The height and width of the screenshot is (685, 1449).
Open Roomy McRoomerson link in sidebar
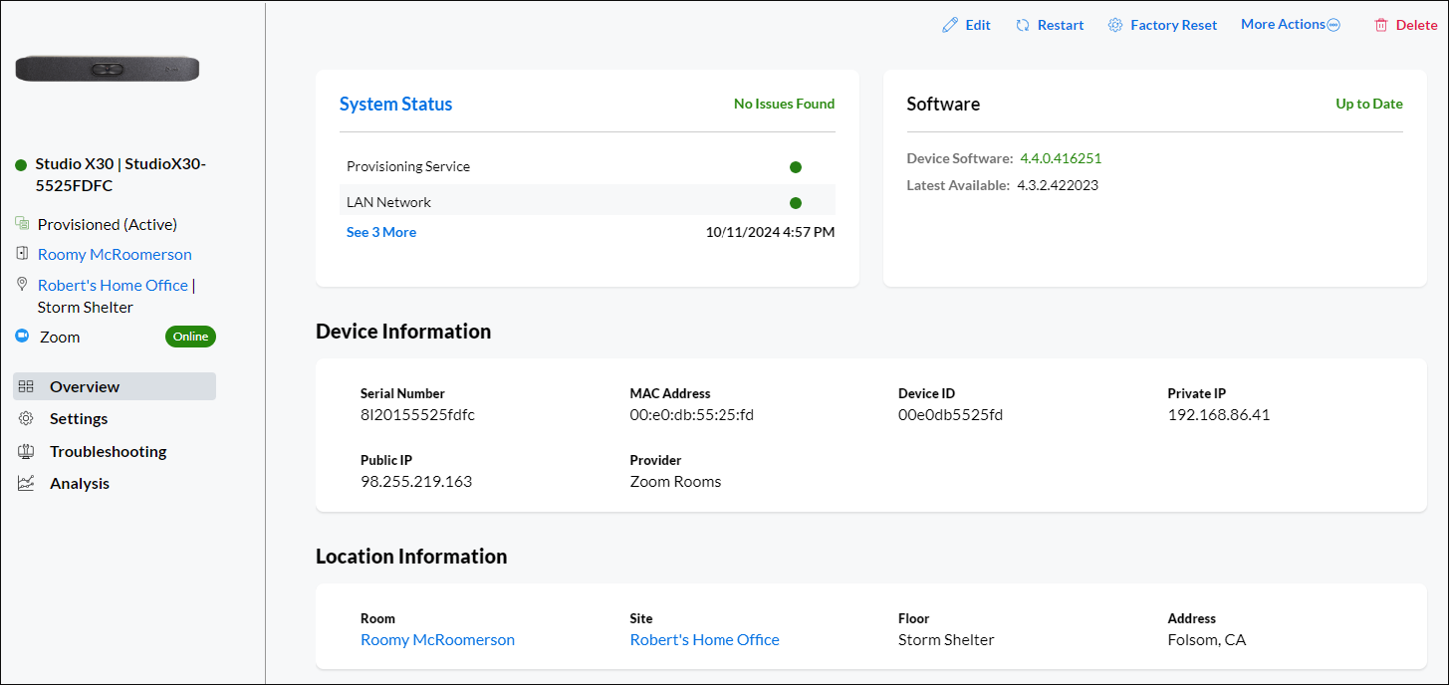tap(115, 254)
